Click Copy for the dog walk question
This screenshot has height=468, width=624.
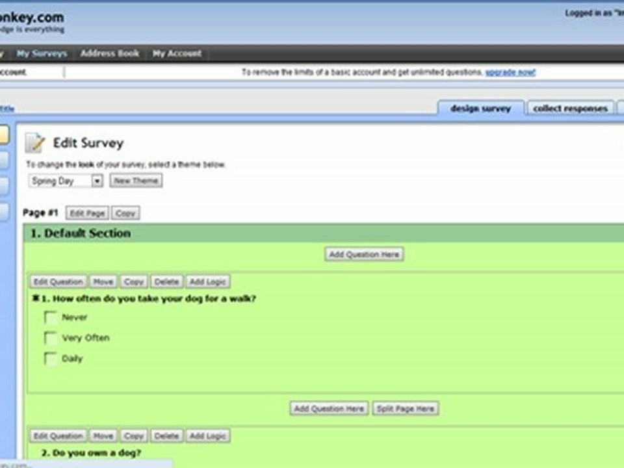point(134,281)
